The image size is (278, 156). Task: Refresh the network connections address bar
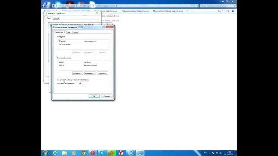click(x=197, y=6)
